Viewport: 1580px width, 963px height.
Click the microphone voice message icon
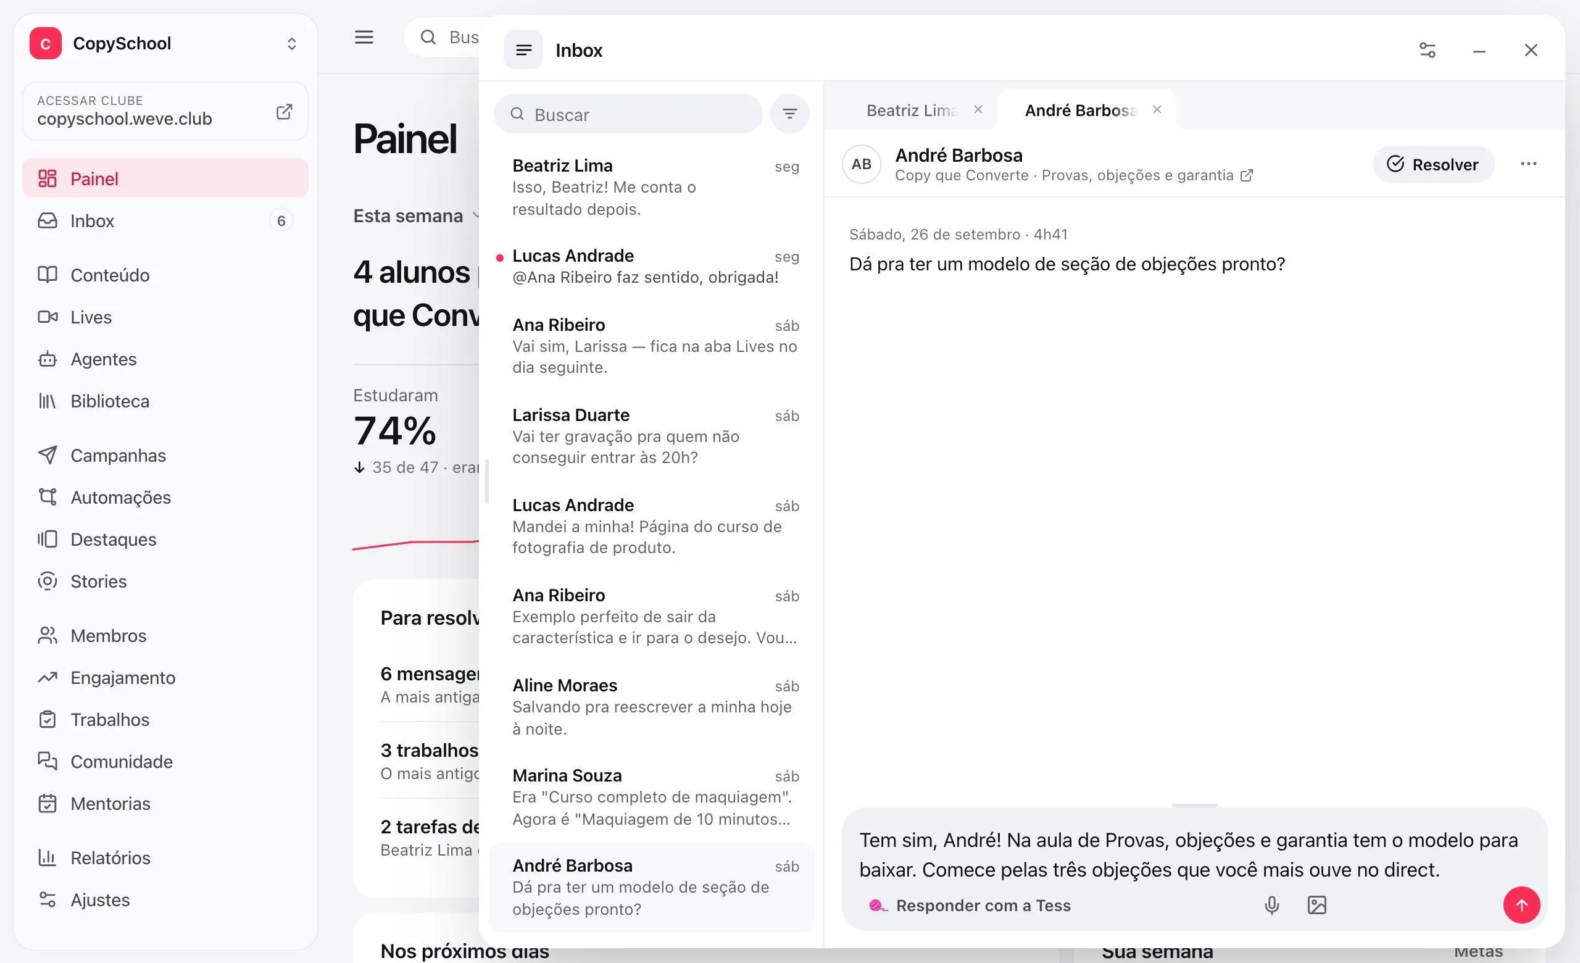[1271, 904]
